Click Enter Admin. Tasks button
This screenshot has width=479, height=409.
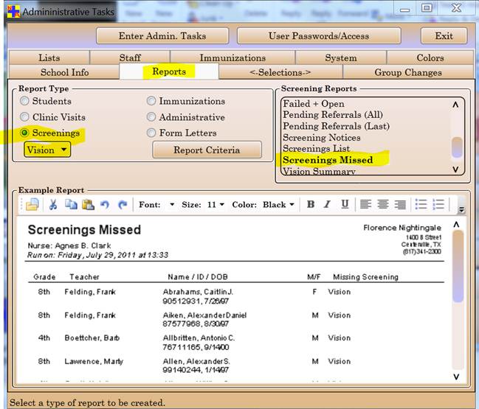(x=162, y=35)
